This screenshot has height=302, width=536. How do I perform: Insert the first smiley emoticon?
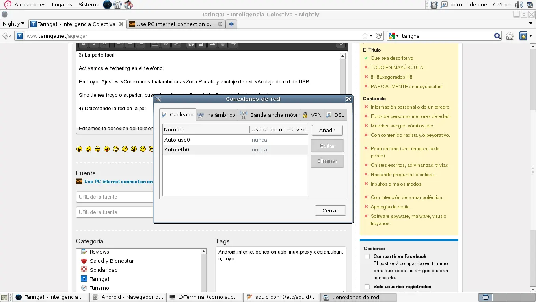(x=80, y=149)
